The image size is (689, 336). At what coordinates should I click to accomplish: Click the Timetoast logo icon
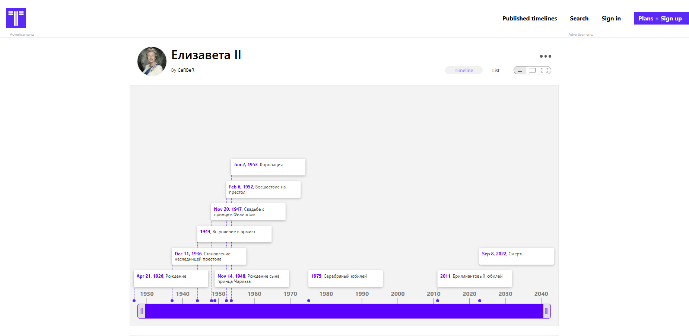(x=16, y=18)
